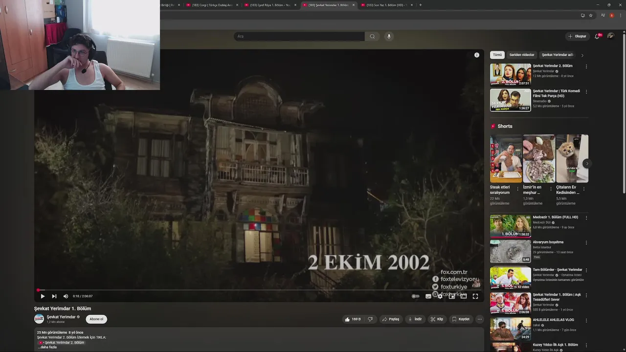
Task: Select the Şevkat Yerimdar adlı chip
Action: pyautogui.click(x=558, y=55)
